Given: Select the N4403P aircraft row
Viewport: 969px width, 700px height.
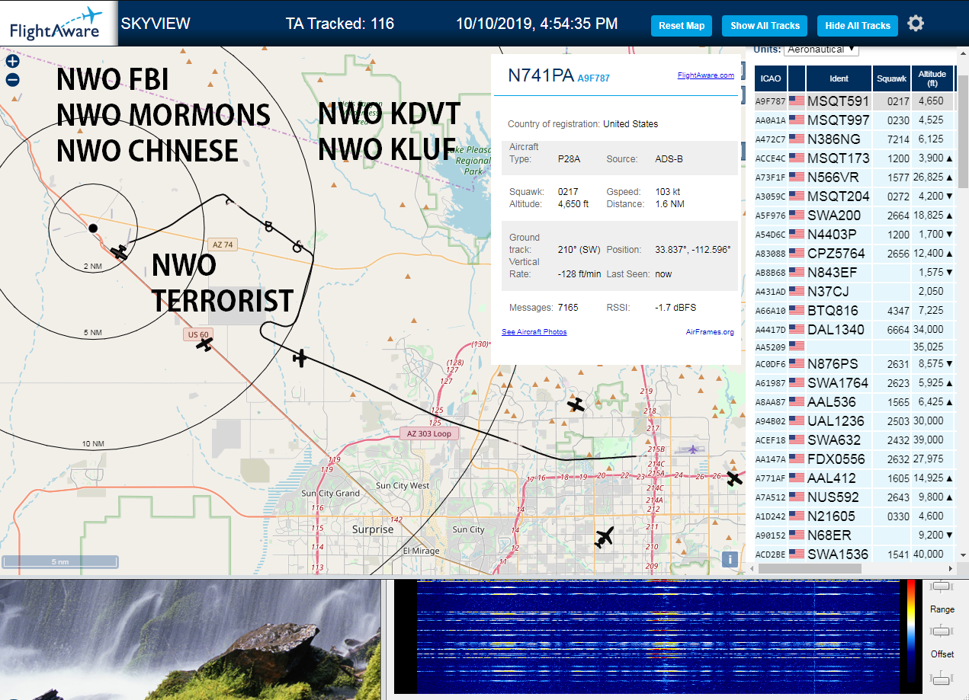Looking at the screenshot, I should tap(854, 234).
